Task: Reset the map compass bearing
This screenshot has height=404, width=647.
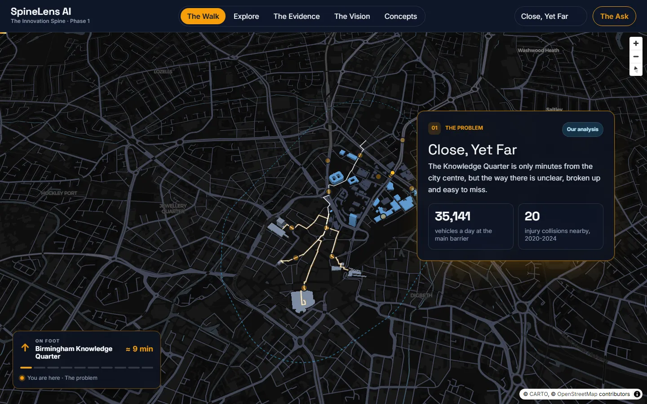Action: click(x=636, y=70)
